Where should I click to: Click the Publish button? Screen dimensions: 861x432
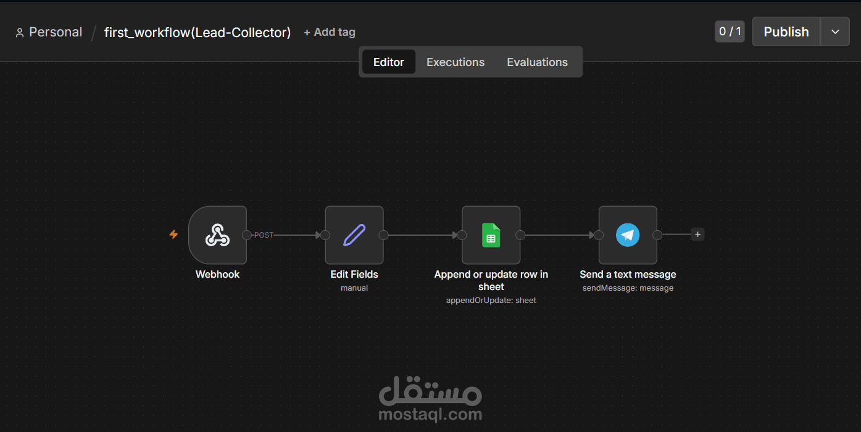[x=786, y=31]
